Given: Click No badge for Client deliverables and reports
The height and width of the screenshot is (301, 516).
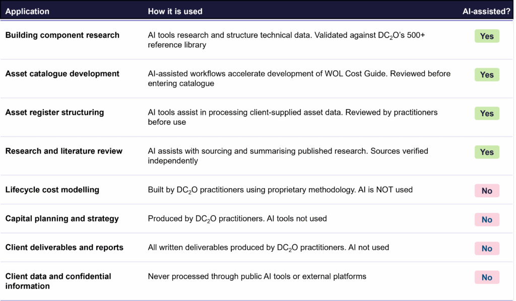Looking at the screenshot, I should pyautogui.click(x=487, y=249).
